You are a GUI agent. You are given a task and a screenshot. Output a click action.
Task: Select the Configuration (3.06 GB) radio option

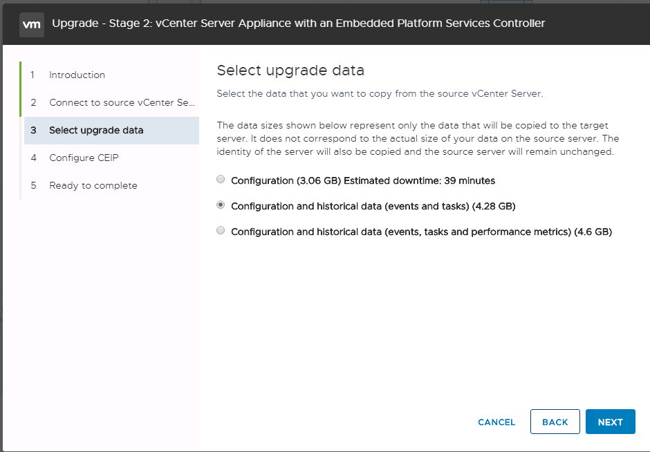pos(221,180)
